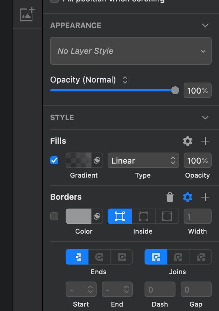Open the No Layer Style dropdown
This screenshot has width=219, height=311.
coord(131,51)
